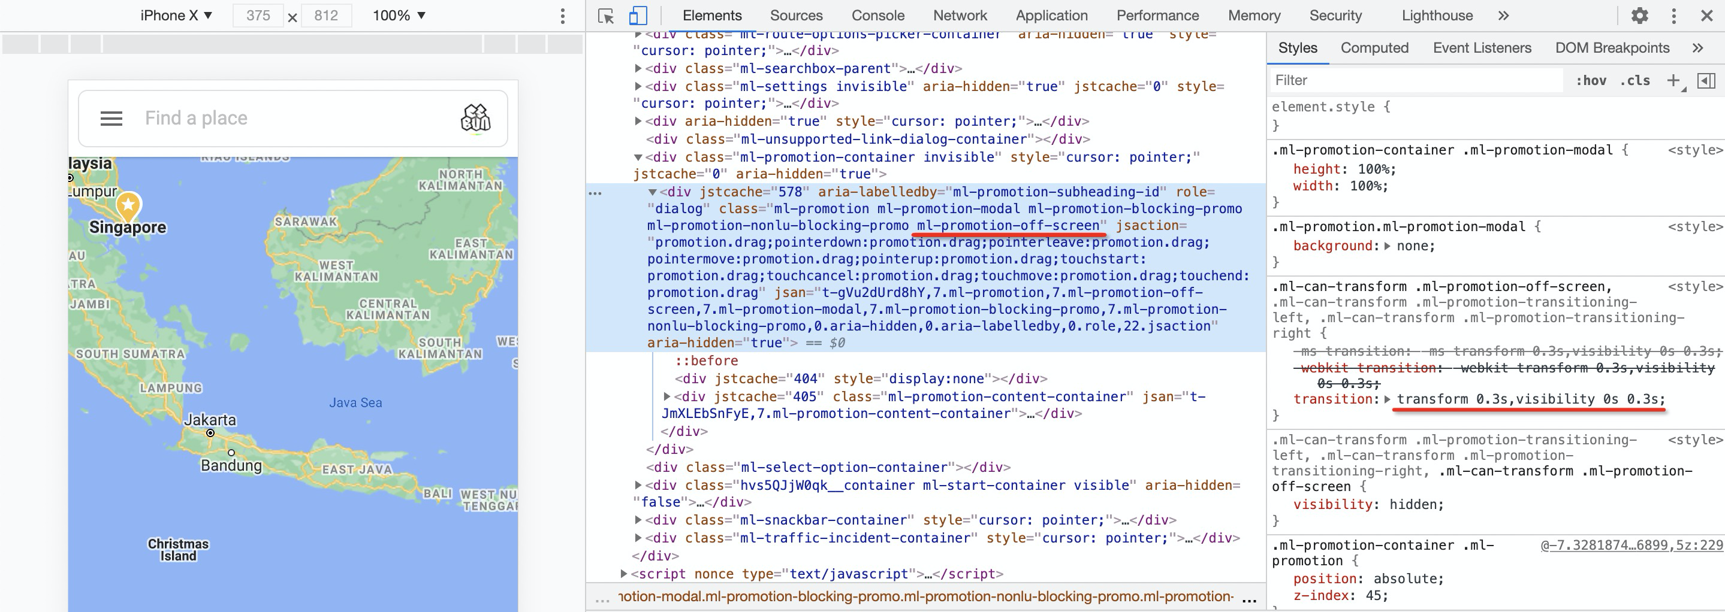Viewport: 1725px width, 612px height.
Task: Switch to the Console tab
Action: pos(878,16)
